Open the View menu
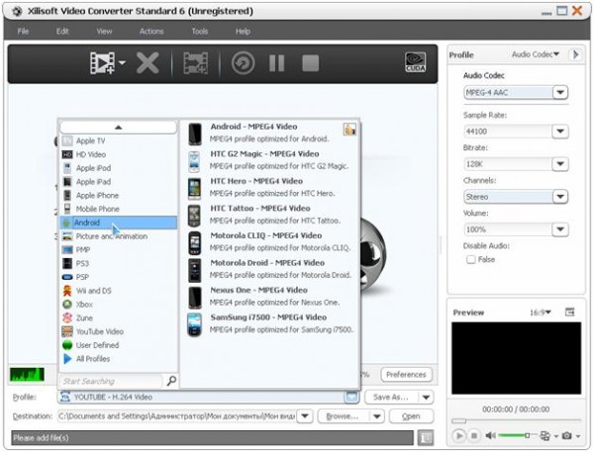This screenshot has width=594, height=452. (104, 32)
